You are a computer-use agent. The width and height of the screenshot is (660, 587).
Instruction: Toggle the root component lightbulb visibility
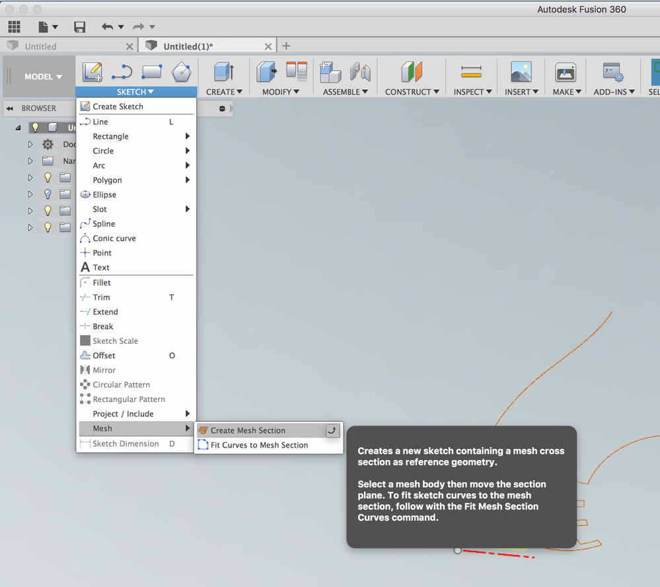tap(36, 127)
